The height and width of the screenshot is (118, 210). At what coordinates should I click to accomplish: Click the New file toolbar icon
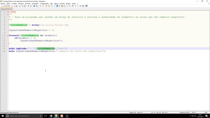point(2,6)
